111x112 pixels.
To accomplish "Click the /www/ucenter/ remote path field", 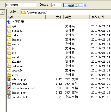I will [x=66, y=12].
